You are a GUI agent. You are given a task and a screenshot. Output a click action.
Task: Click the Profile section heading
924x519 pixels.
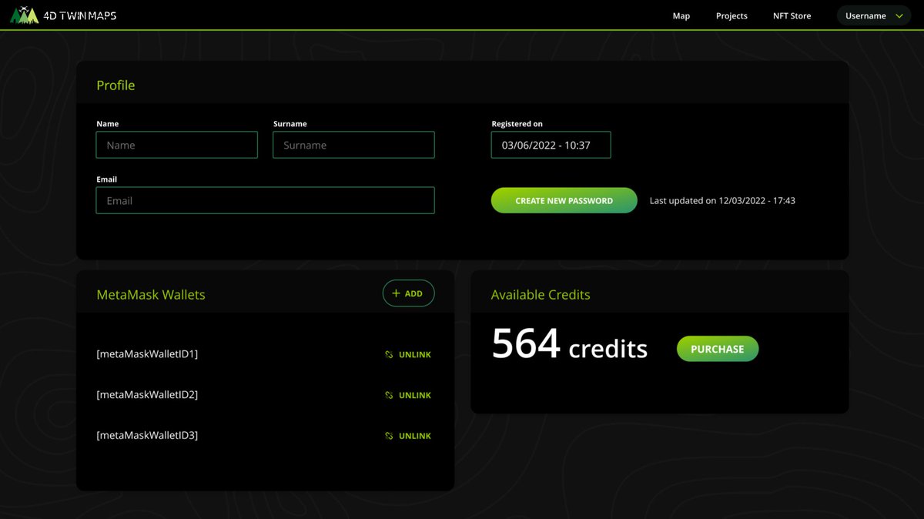115,85
